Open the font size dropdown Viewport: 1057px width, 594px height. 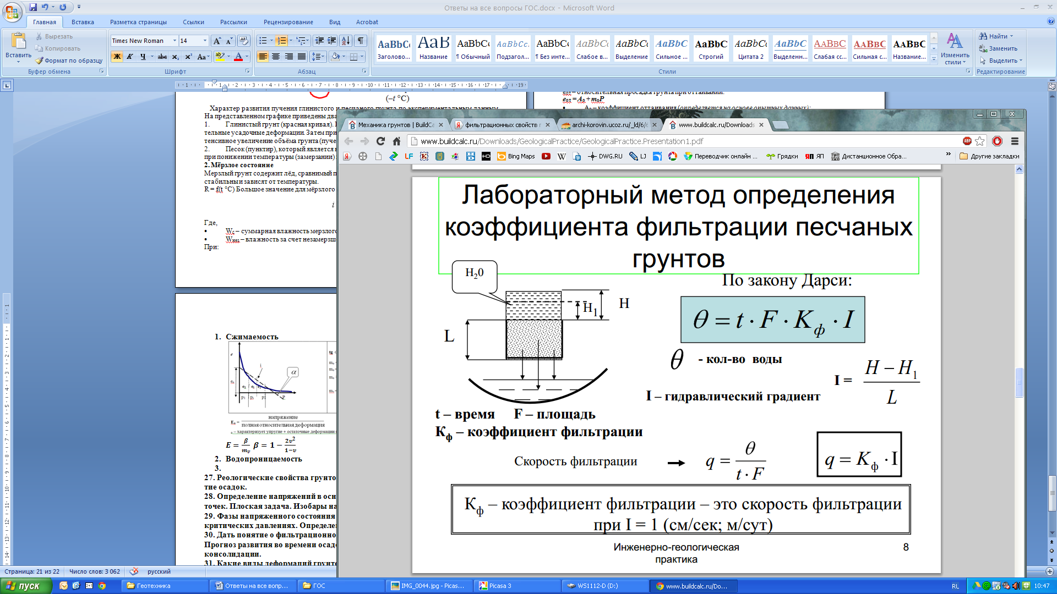click(205, 41)
